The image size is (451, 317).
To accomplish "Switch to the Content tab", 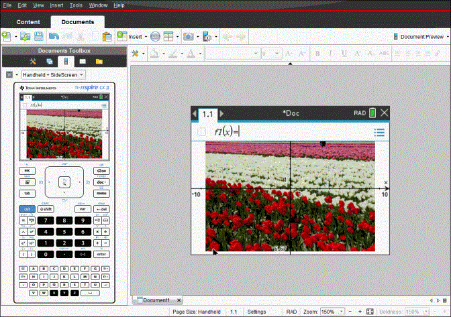I will coord(28,21).
